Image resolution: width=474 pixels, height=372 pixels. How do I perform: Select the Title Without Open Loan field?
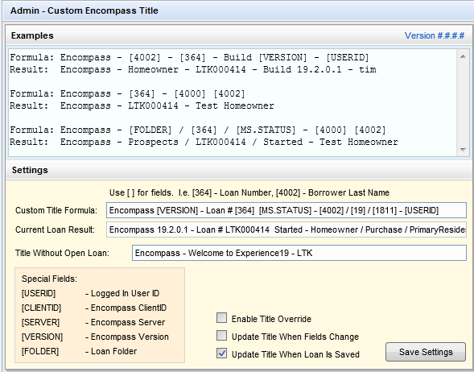tap(299, 253)
